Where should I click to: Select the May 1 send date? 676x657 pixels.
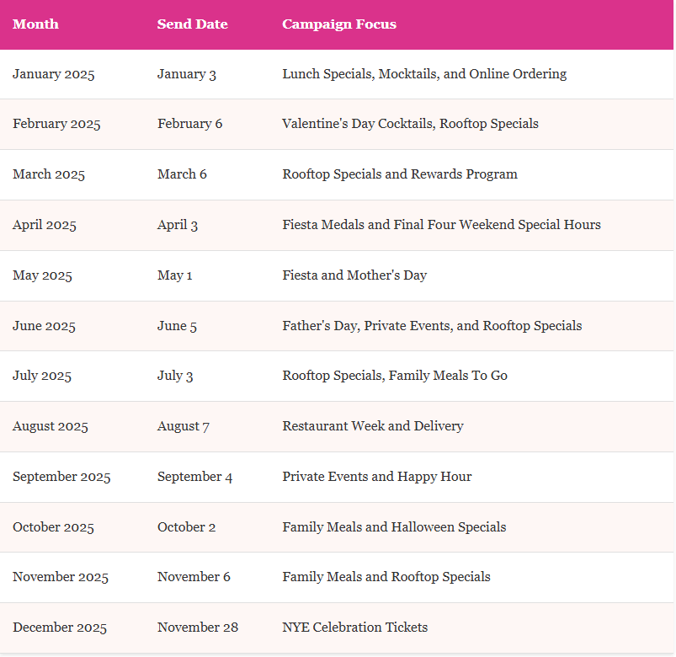pyautogui.click(x=174, y=275)
